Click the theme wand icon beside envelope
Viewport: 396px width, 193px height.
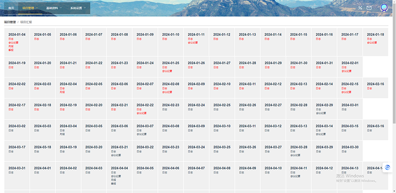pos(360,8)
